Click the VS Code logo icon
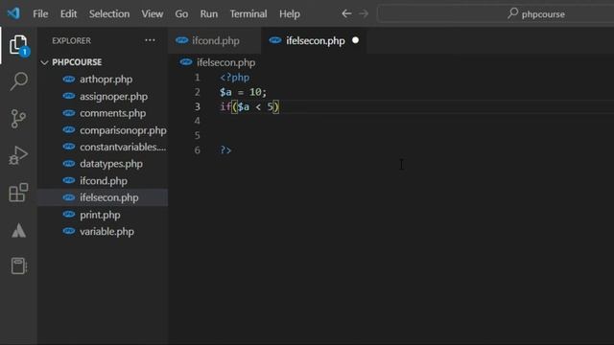 pyautogui.click(x=13, y=13)
